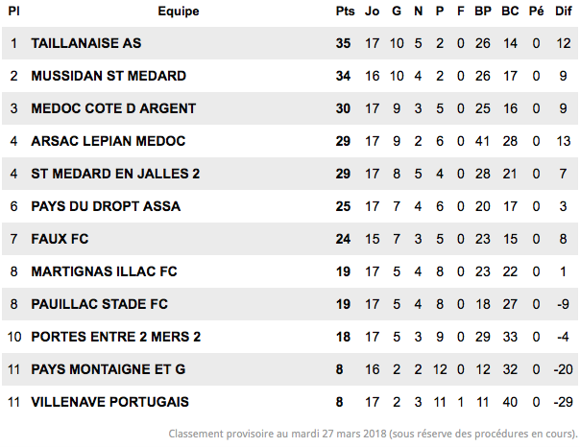Image resolution: width=580 pixels, height=447 pixels.
Task: Select the Dif column header
Action: click(x=564, y=12)
